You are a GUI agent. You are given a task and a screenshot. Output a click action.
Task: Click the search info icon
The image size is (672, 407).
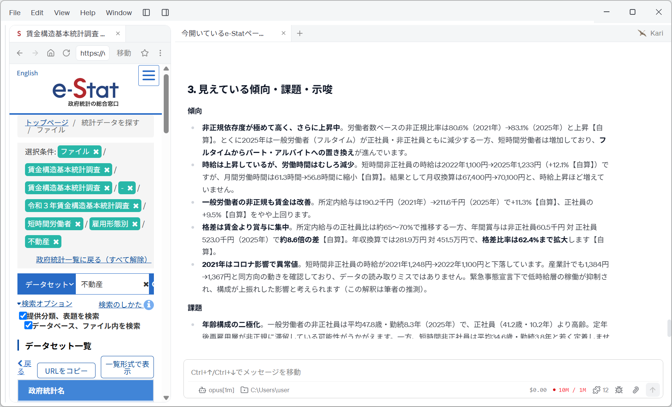[149, 305]
